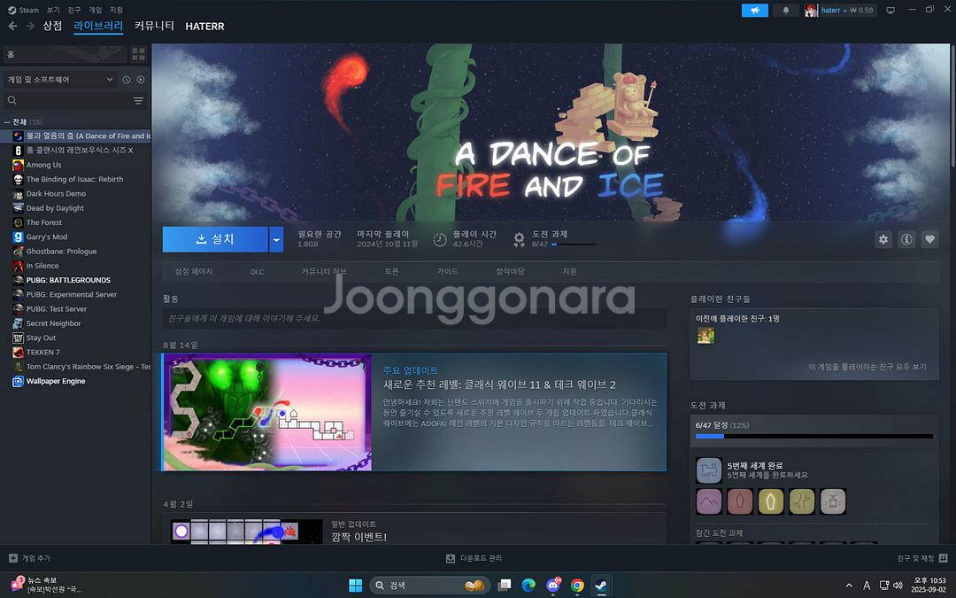Open the 가이드 guides link

pos(447,272)
